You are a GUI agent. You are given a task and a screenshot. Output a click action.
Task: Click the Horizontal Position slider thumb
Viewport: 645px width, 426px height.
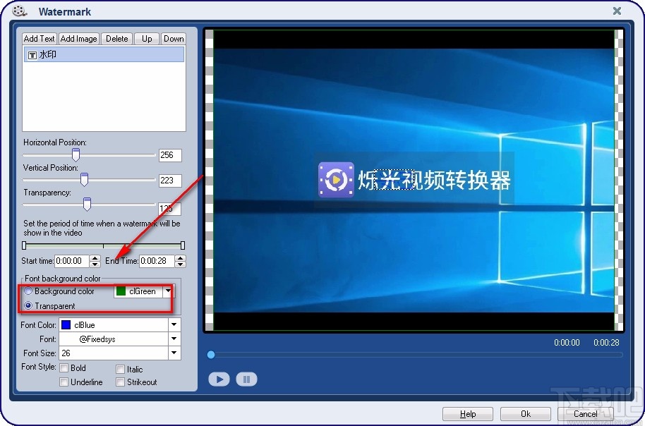coord(76,155)
